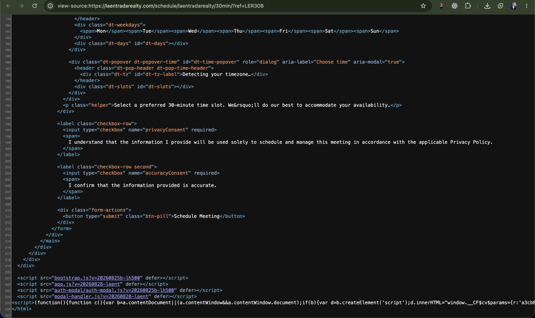Click the word 'Mon' in weekday spans
The height and width of the screenshot is (318, 535).
click(x=101, y=31)
